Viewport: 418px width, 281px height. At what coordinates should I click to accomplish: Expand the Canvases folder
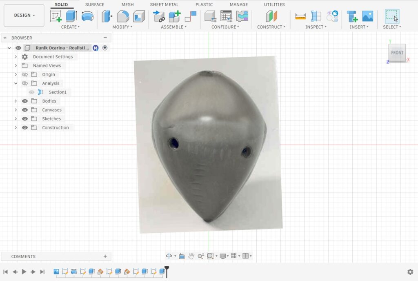click(16, 110)
